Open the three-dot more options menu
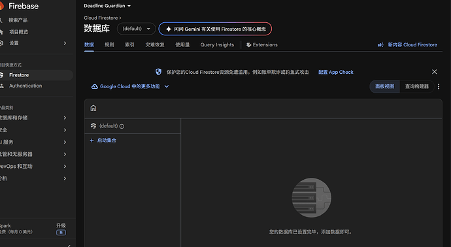451x247 pixels. coord(439,86)
